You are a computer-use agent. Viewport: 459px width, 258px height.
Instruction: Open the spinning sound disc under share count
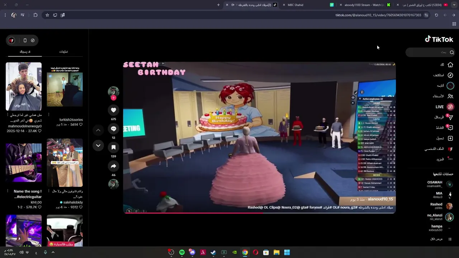pos(113,184)
